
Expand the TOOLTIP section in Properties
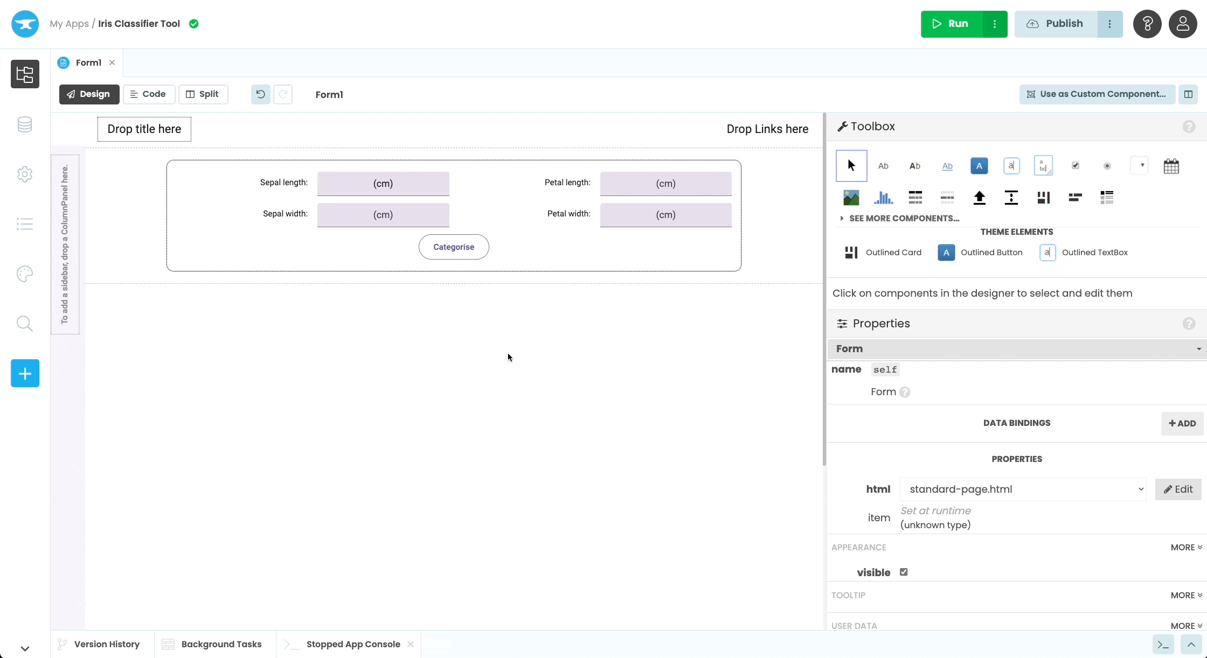(x=1185, y=595)
